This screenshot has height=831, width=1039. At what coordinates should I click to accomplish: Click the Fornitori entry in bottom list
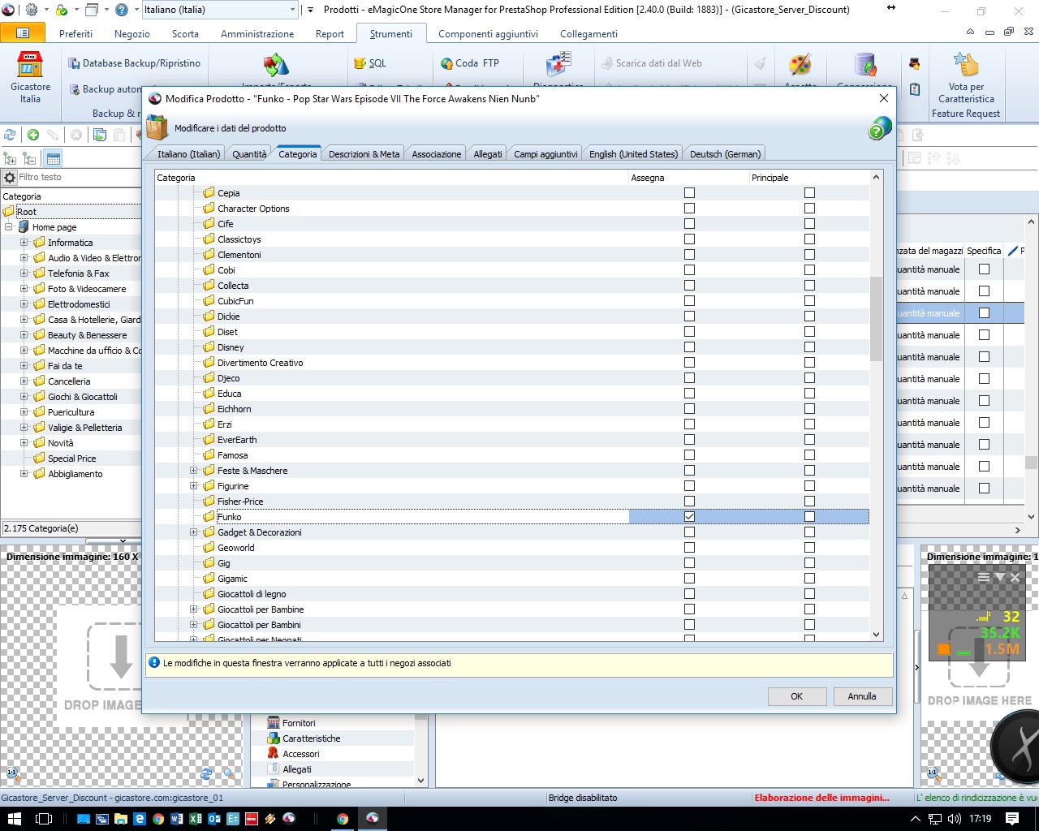tap(299, 723)
